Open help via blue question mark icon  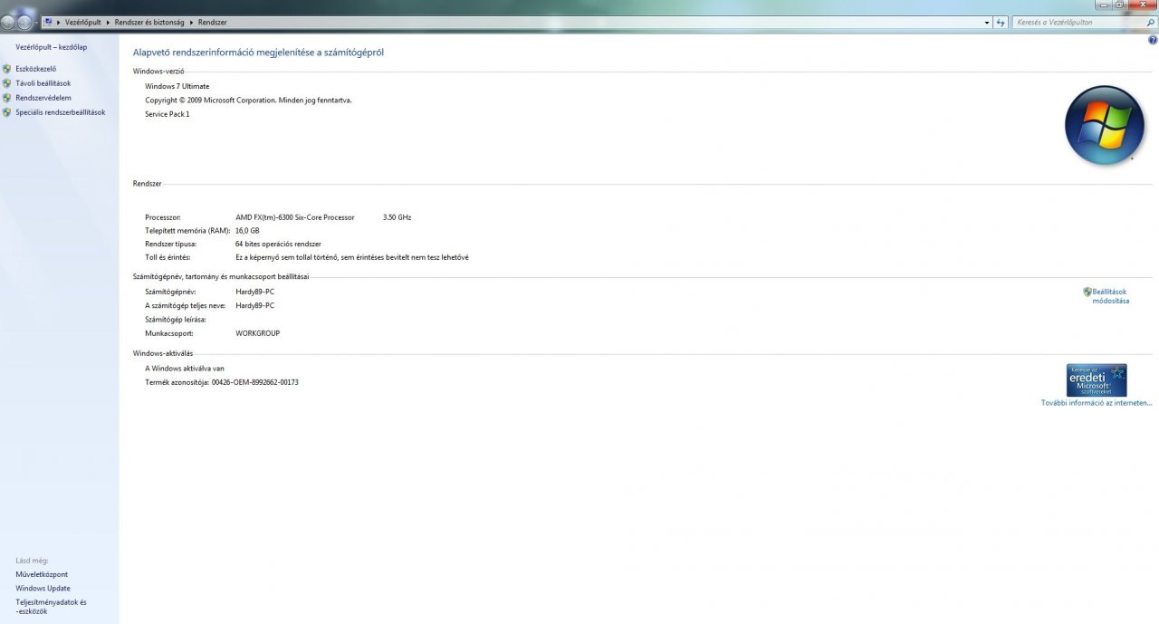click(1153, 41)
